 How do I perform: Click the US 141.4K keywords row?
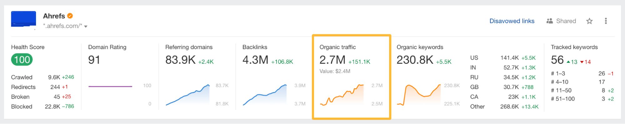tap(503, 58)
